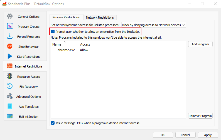
Task: Open Stop Behaviour stop-sign icon
Action: tap(10, 47)
